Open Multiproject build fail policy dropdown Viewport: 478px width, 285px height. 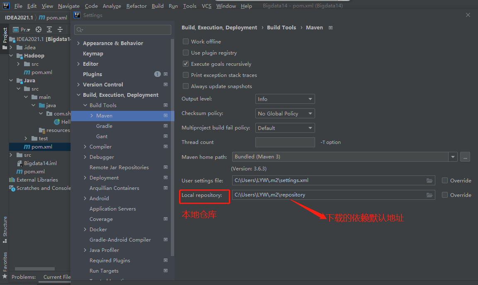point(285,128)
